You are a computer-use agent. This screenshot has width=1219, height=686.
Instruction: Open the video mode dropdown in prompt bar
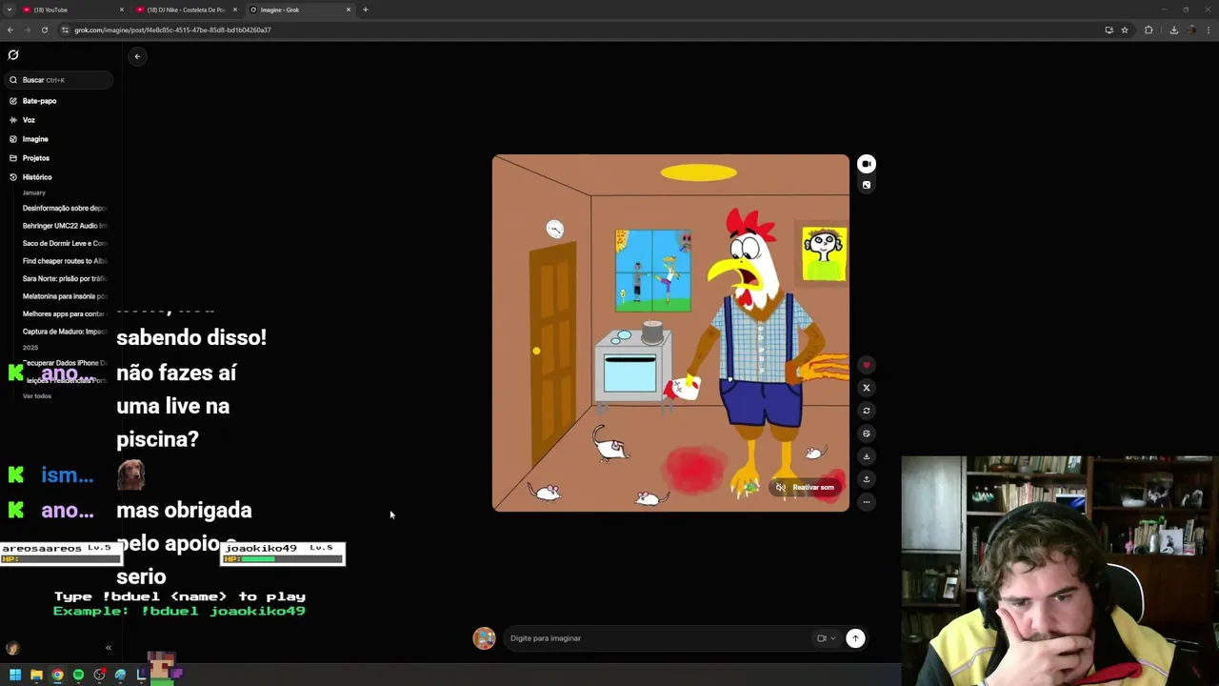click(826, 638)
